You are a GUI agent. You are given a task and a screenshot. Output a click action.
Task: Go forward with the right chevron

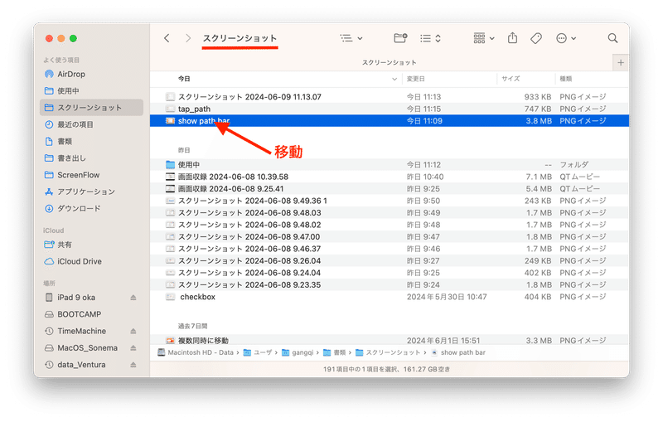pos(188,38)
